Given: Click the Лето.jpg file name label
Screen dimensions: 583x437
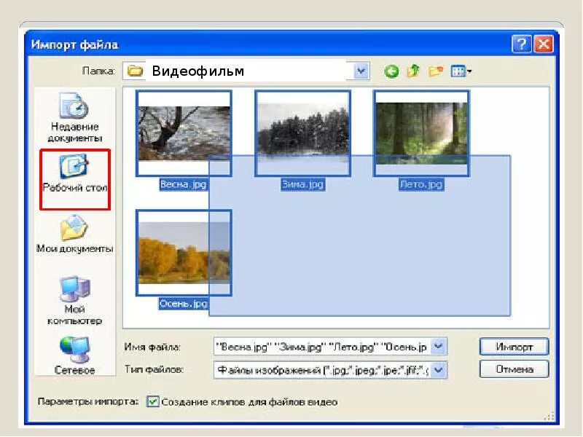Looking at the screenshot, I should pos(421,184).
